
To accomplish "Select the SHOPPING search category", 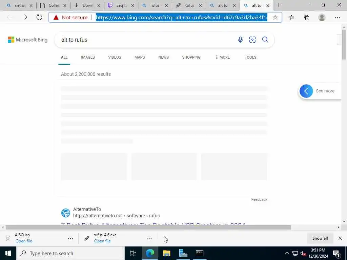I will coord(191,57).
